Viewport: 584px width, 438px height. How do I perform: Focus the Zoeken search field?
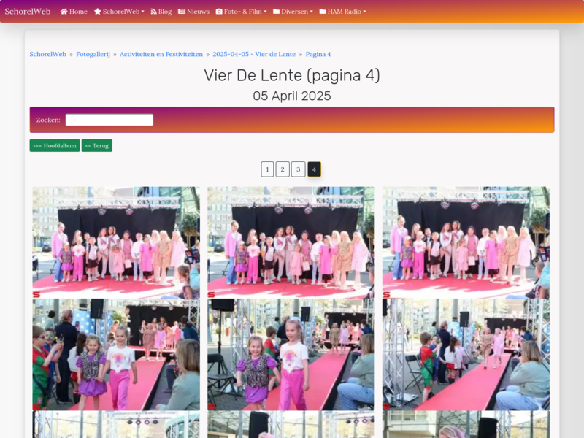tap(109, 120)
